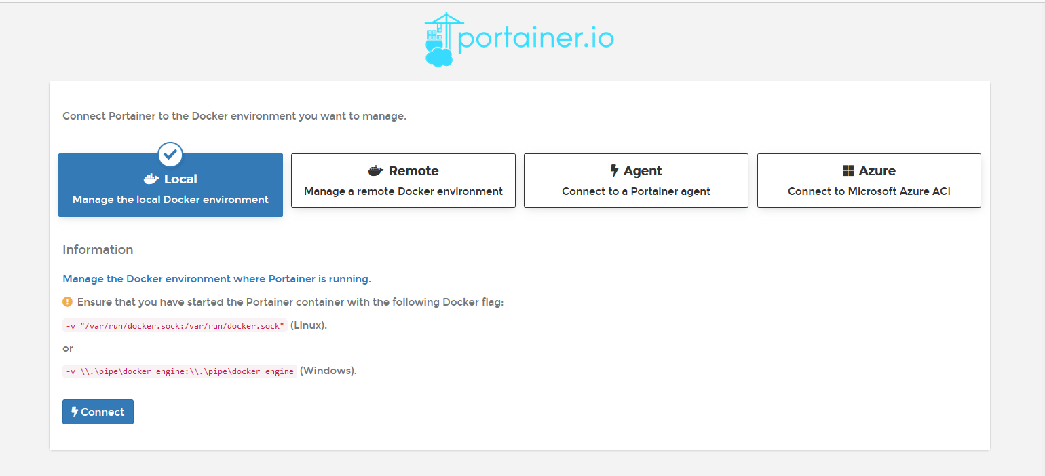The width and height of the screenshot is (1045, 476).
Task: Click 'Manage the local Docker environment' text
Action: coord(170,200)
